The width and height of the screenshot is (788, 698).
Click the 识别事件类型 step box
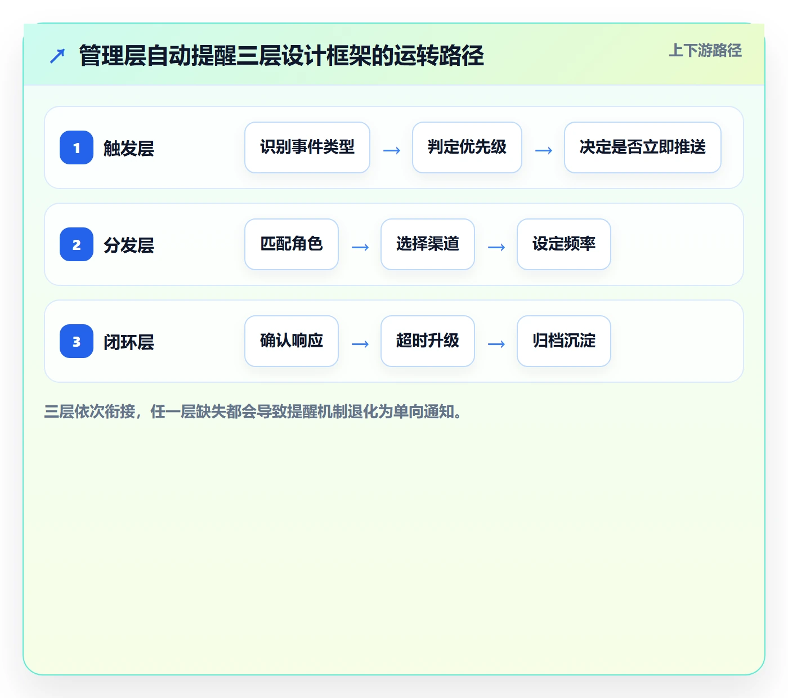307,147
